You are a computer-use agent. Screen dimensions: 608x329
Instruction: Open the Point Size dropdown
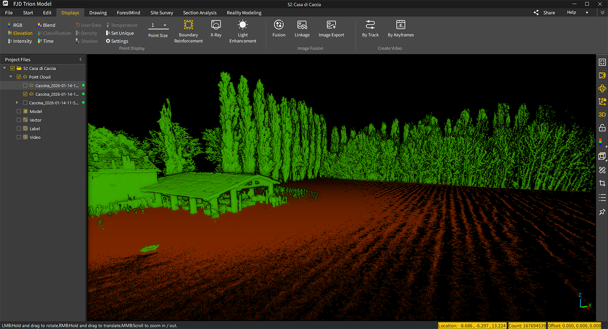coord(158,25)
